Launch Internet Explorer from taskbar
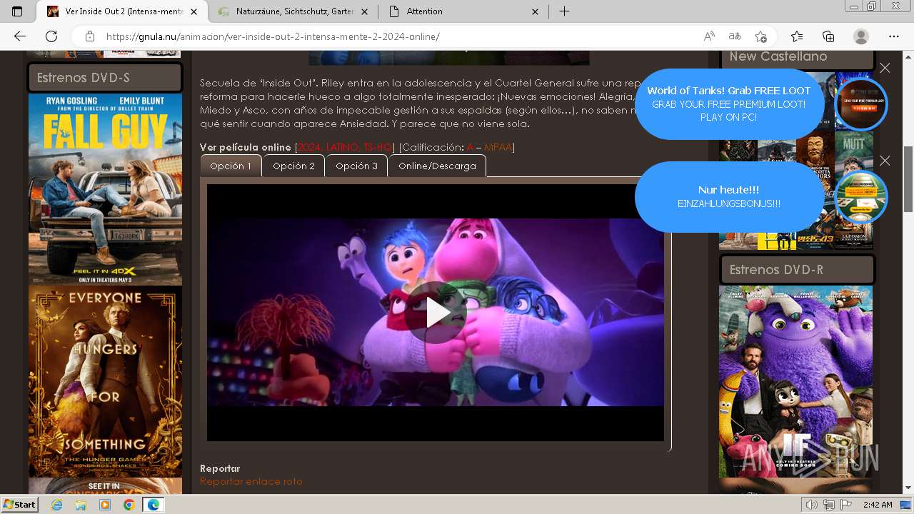 tap(57, 505)
